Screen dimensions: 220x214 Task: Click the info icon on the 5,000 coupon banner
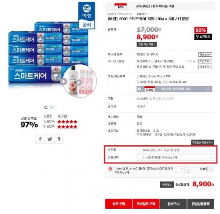(x=139, y=89)
